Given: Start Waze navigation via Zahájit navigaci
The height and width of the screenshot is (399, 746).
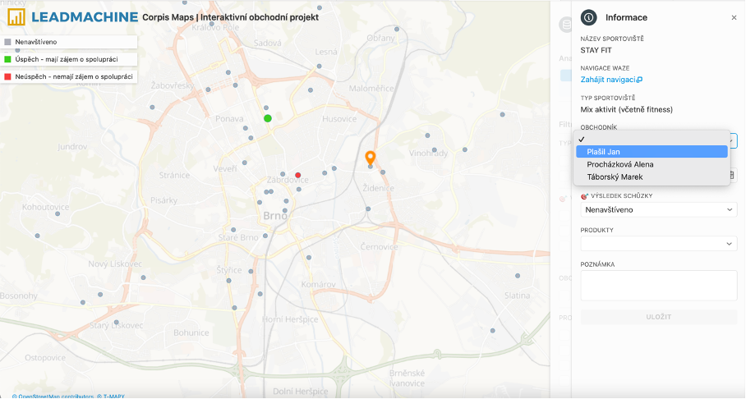Looking at the screenshot, I should pos(608,80).
